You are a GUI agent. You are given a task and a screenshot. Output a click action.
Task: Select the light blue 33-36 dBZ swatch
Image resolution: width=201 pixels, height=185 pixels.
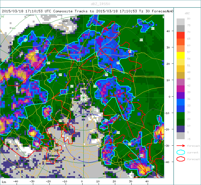181,102
